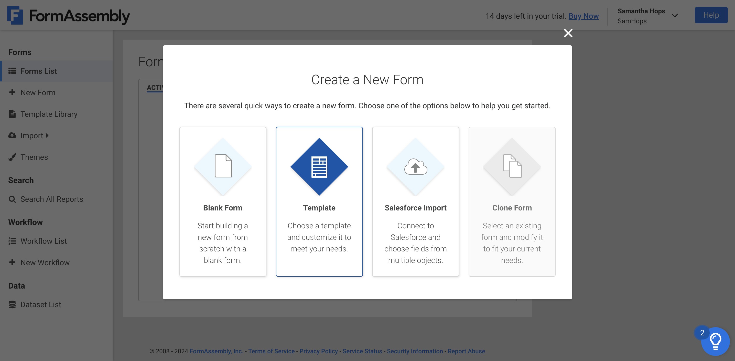This screenshot has height=361, width=735.
Task: Click the Help button
Action: [711, 15]
